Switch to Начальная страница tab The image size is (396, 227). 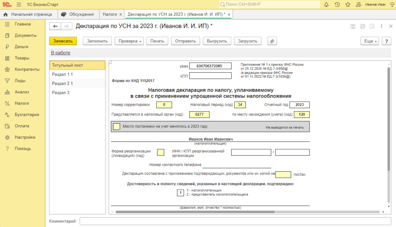tap(29, 14)
